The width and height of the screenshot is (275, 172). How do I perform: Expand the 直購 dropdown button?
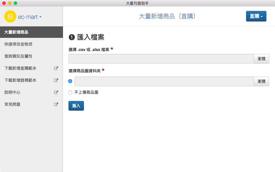(x=256, y=16)
